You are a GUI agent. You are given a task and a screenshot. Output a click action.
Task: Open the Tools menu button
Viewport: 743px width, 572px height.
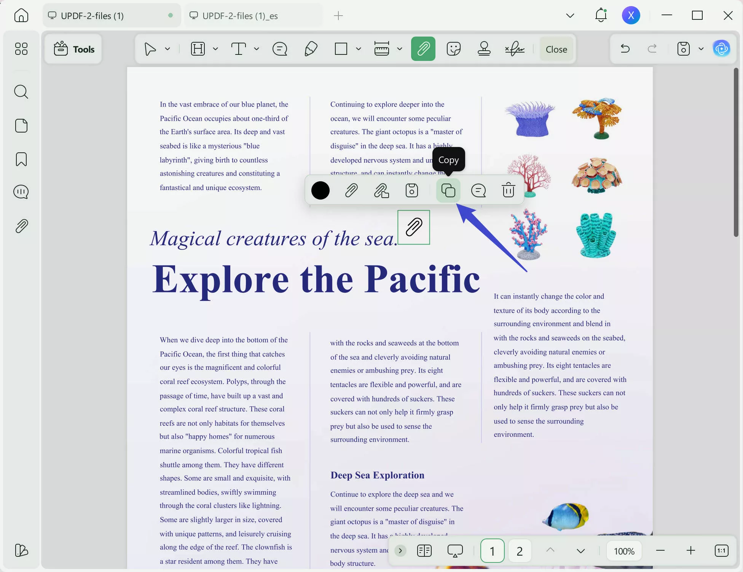(x=73, y=49)
